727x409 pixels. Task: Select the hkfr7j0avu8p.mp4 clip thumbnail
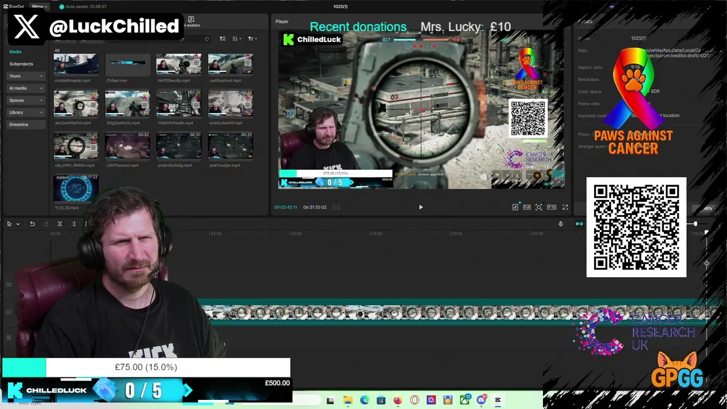(179, 64)
